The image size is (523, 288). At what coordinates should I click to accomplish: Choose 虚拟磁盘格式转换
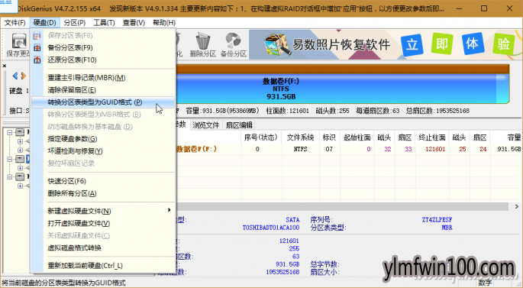pos(103,248)
